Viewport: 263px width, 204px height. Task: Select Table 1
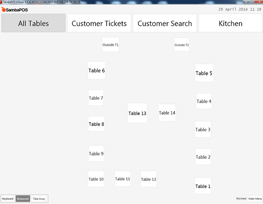coord(203,186)
